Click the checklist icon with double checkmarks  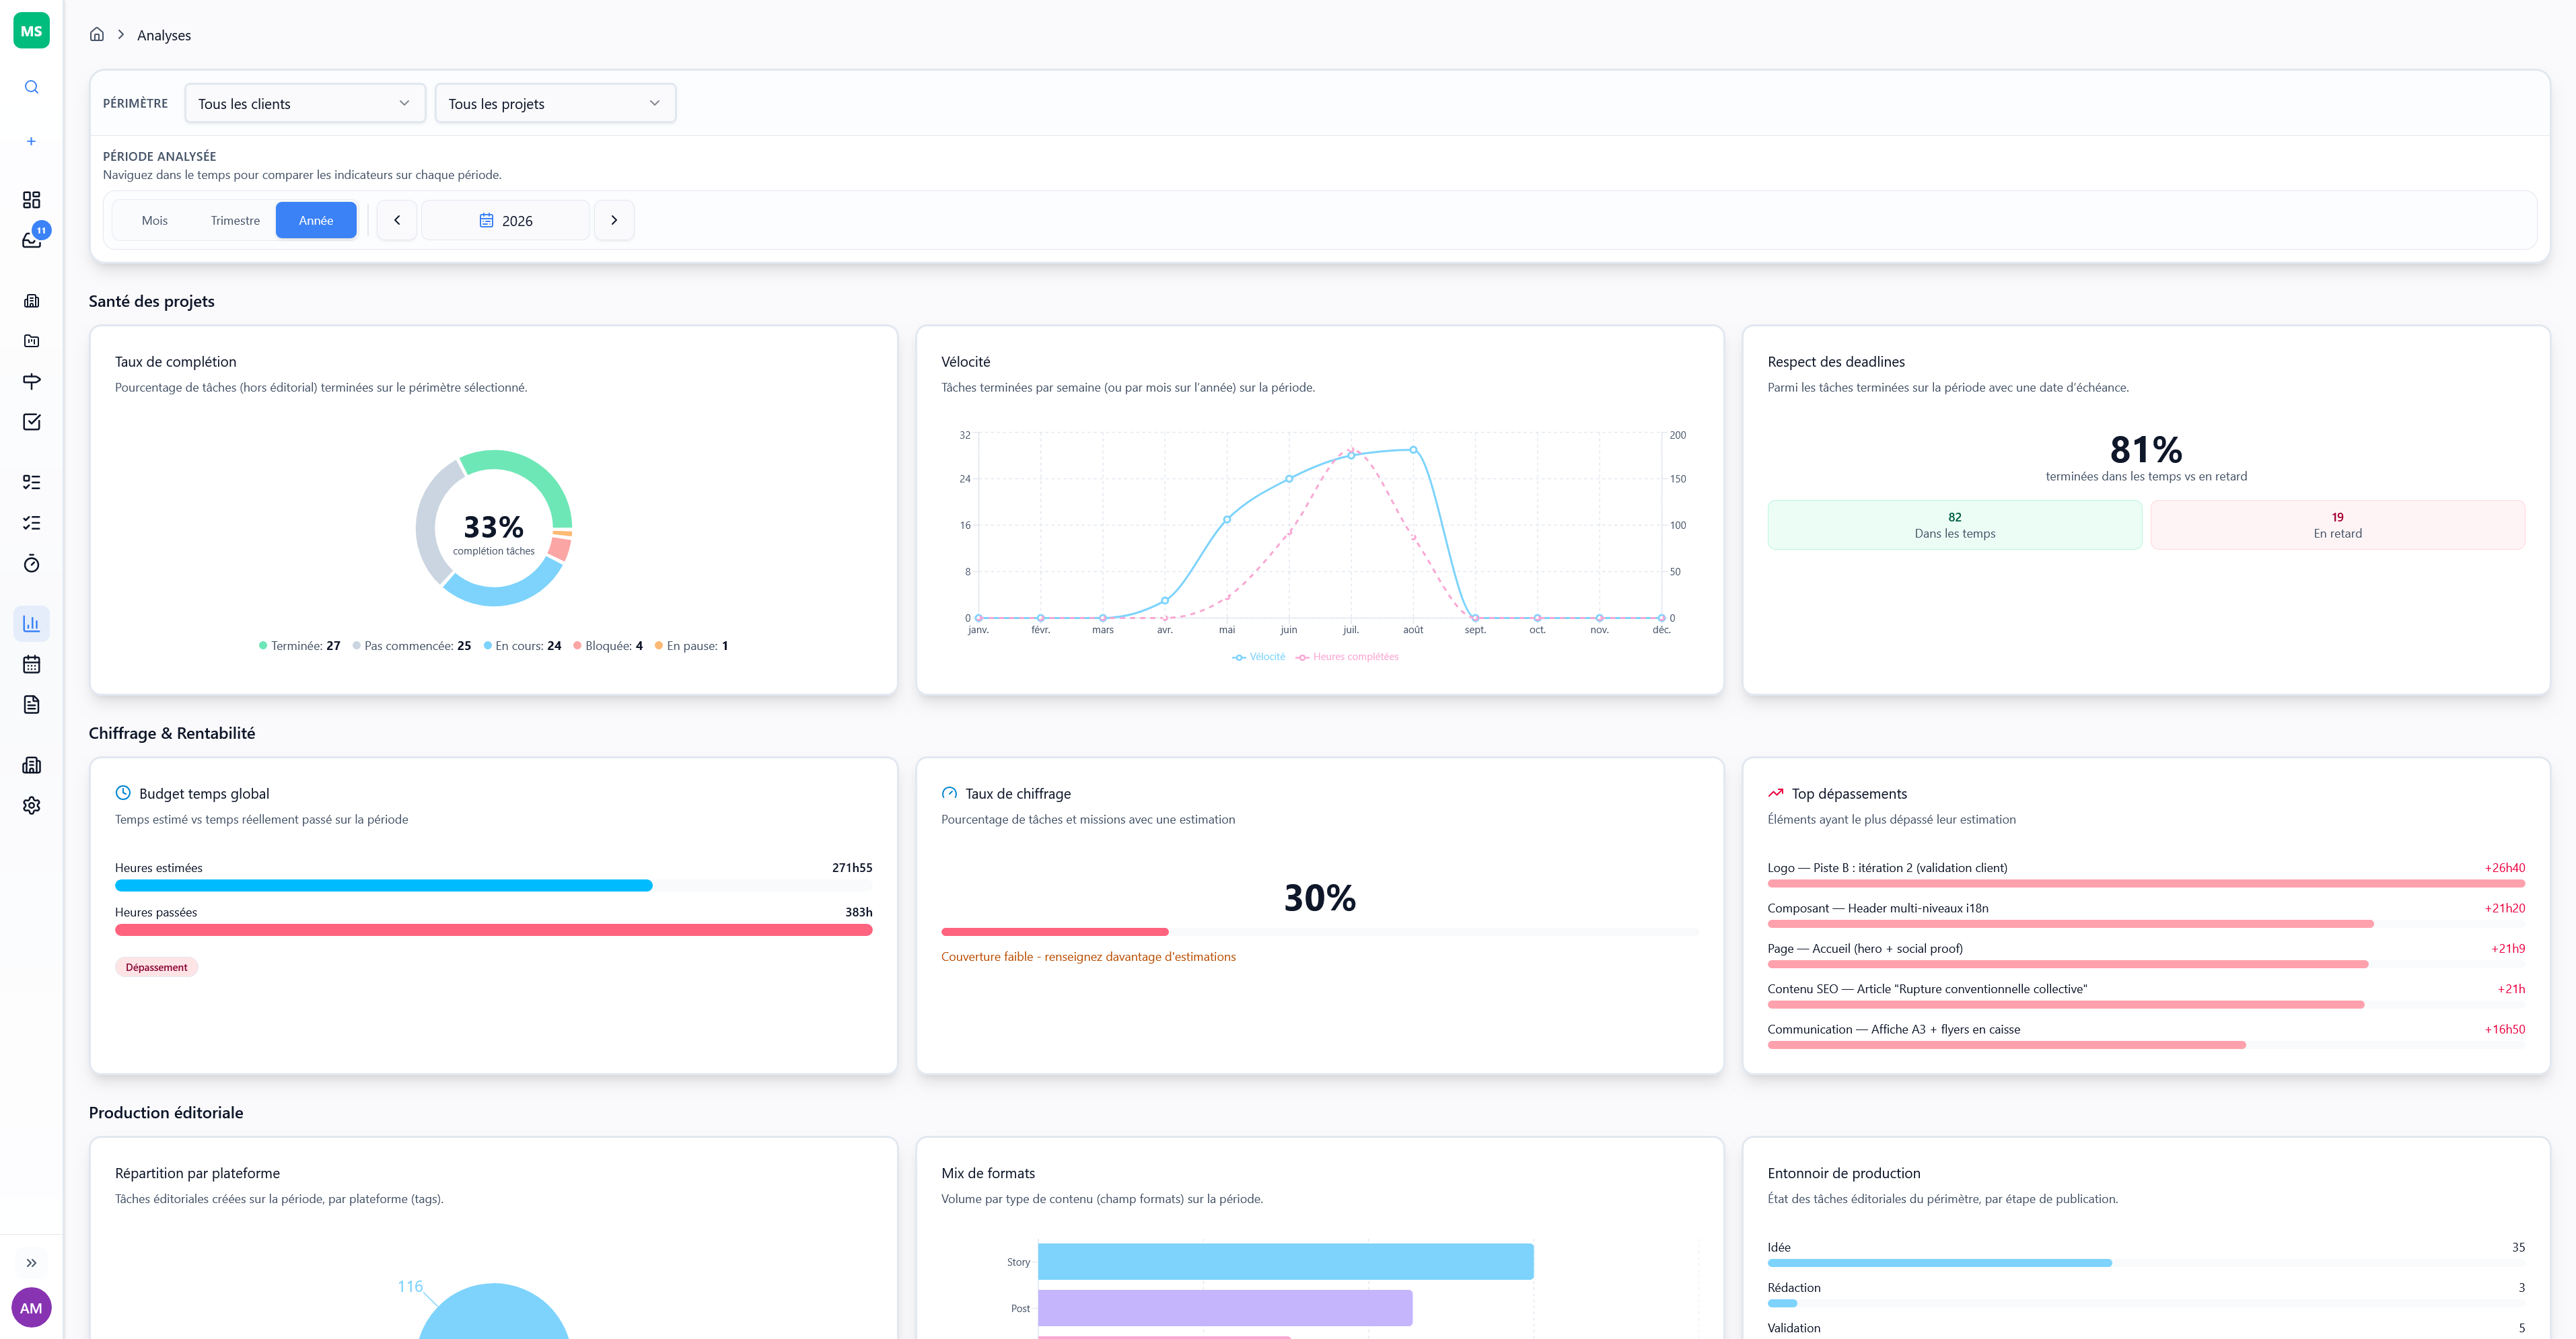click(x=31, y=523)
